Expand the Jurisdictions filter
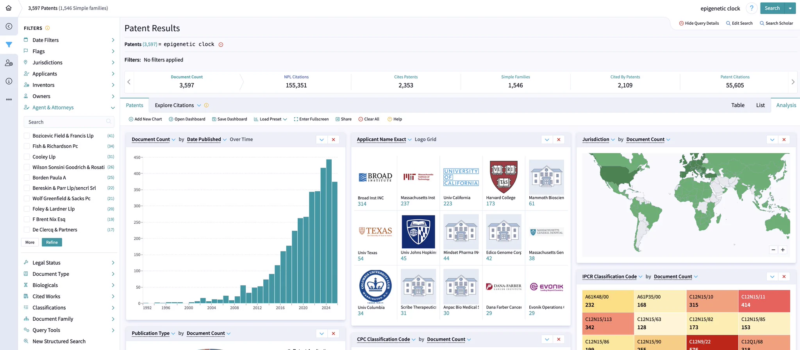Screen dimensions: 800x350 coord(69,63)
